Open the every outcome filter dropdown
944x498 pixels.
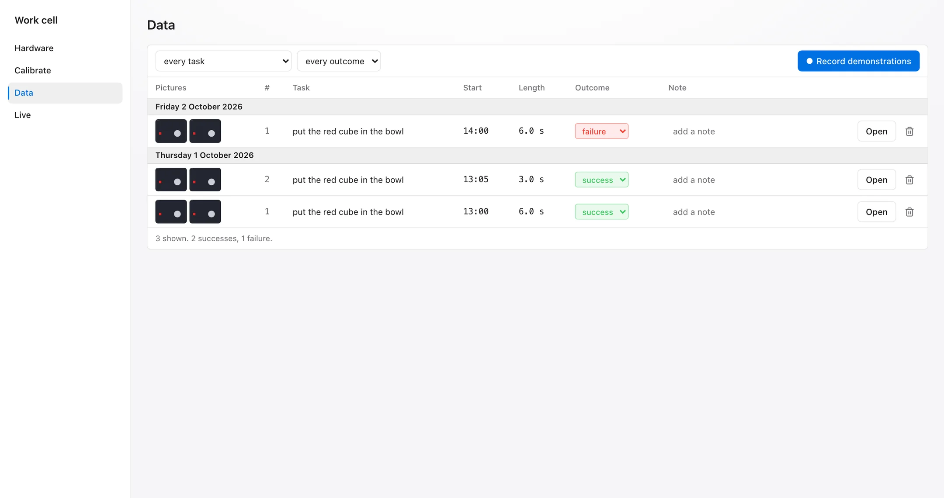click(x=339, y=61)
